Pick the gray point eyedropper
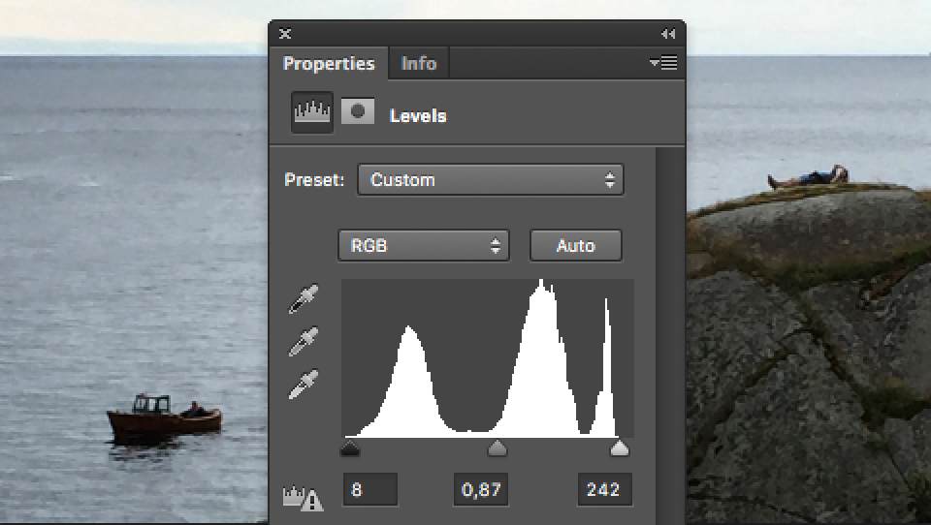This screenshot has width=931, height=525. coord(304,342)
